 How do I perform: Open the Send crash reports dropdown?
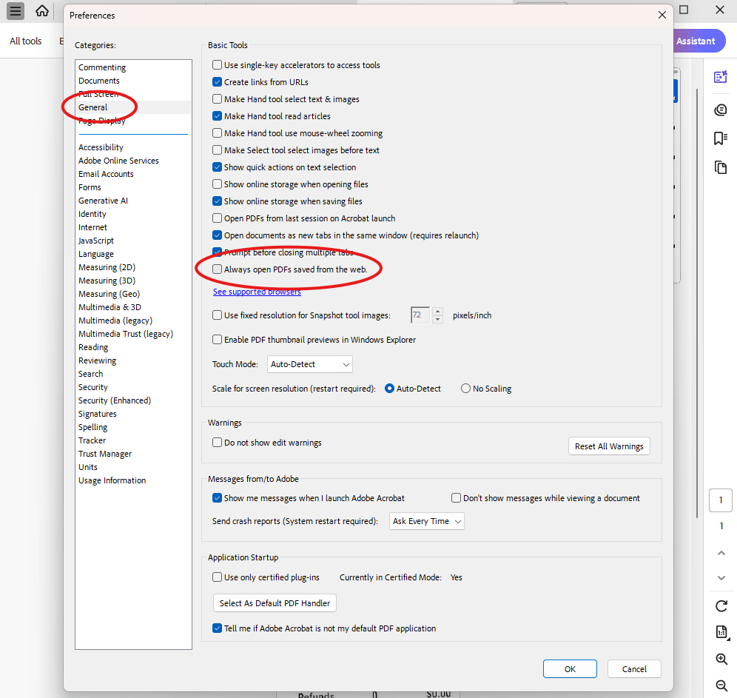[x=426, y=521]
